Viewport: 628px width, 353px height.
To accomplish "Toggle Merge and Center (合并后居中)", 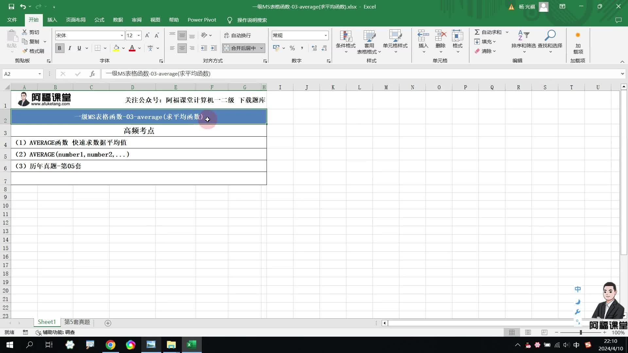I will 240,48.
